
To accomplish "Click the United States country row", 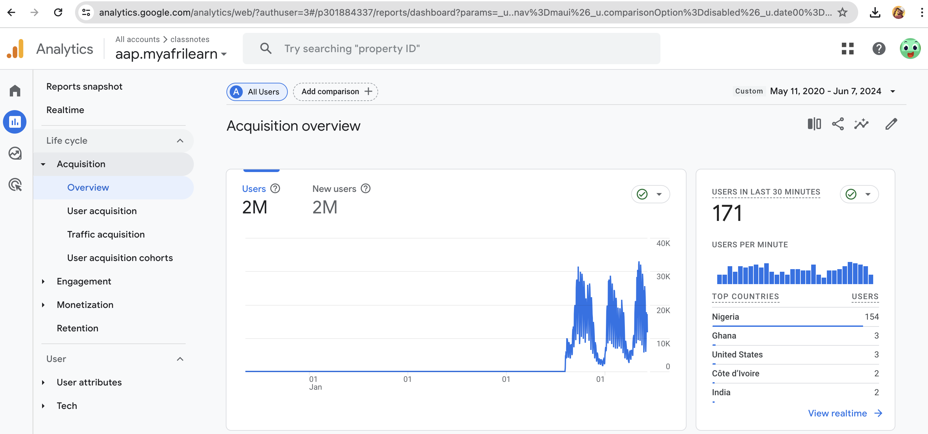I will click(x=795, y=355).
